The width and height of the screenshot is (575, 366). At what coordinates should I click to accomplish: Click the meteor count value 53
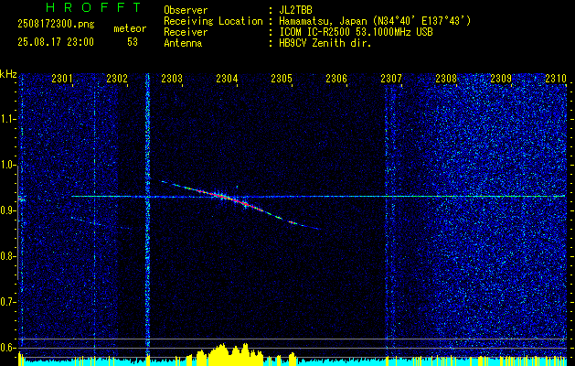tap(133, 42)
